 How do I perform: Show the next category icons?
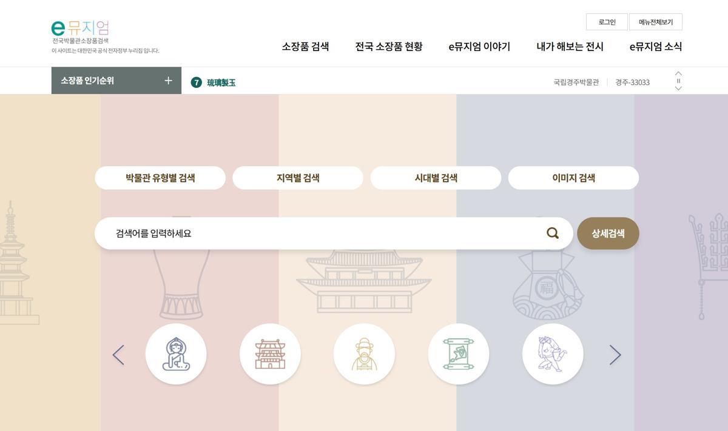[615, 355]
